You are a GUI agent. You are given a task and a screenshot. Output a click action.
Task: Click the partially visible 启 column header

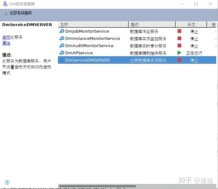pos(212,24)
